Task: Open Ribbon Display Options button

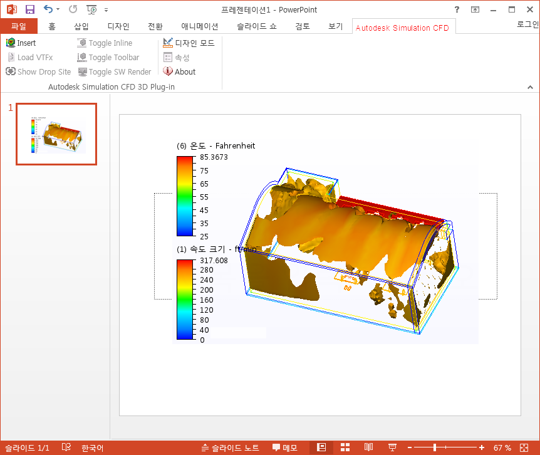Action: (x=475, y=9)
